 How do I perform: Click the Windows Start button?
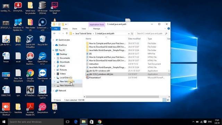[x=4, y=122]
